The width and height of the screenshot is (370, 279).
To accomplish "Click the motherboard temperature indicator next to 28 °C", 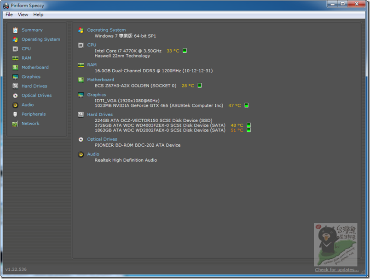I will [200, 85].
